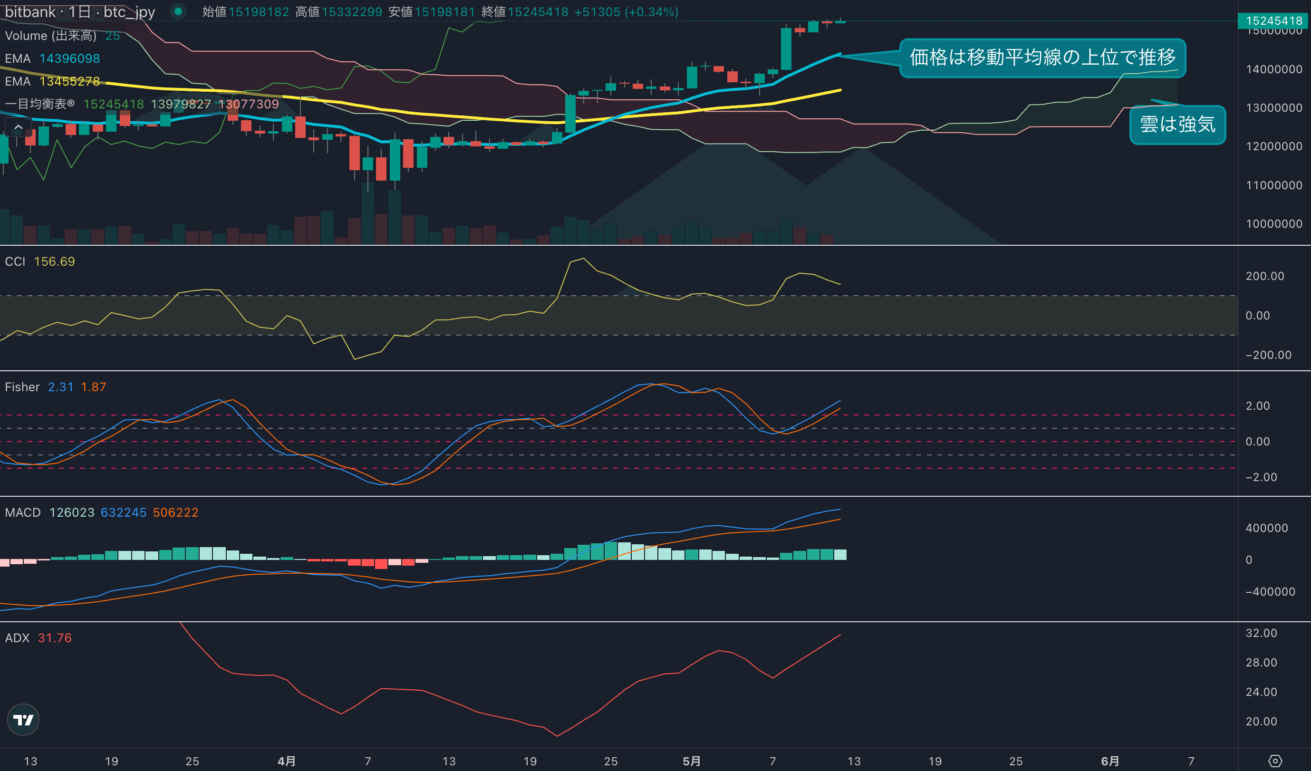Click the CCI indicator label

pos(15,262)
